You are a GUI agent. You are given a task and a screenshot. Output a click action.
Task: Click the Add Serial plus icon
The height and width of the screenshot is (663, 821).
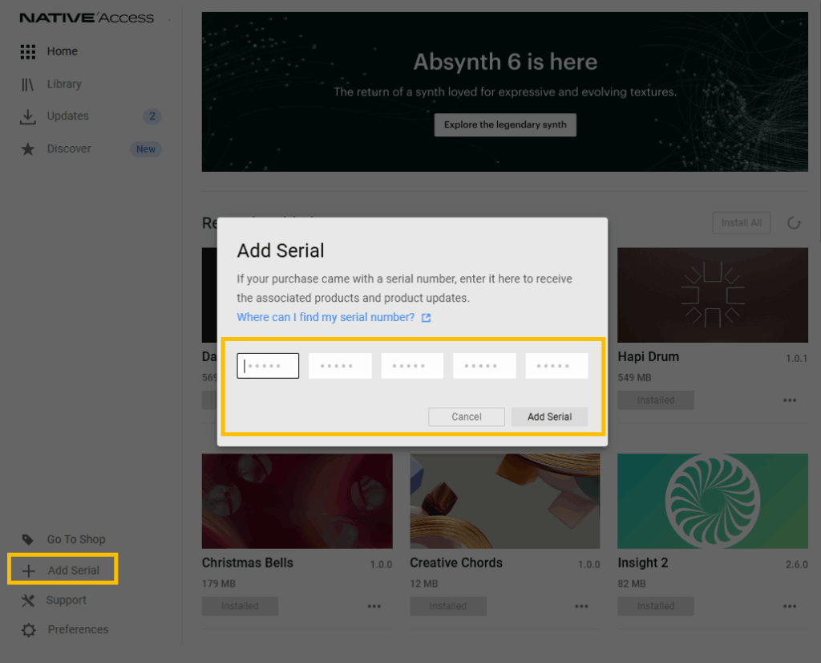pos(29,571)
